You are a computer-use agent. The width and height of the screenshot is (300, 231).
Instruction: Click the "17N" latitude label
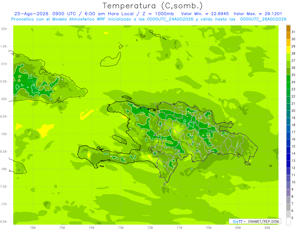click(4, 204)
